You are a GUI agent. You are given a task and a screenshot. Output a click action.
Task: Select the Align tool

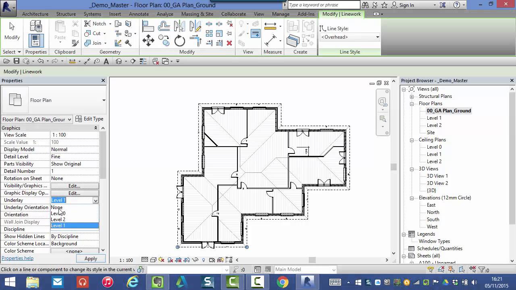(148, 27)
